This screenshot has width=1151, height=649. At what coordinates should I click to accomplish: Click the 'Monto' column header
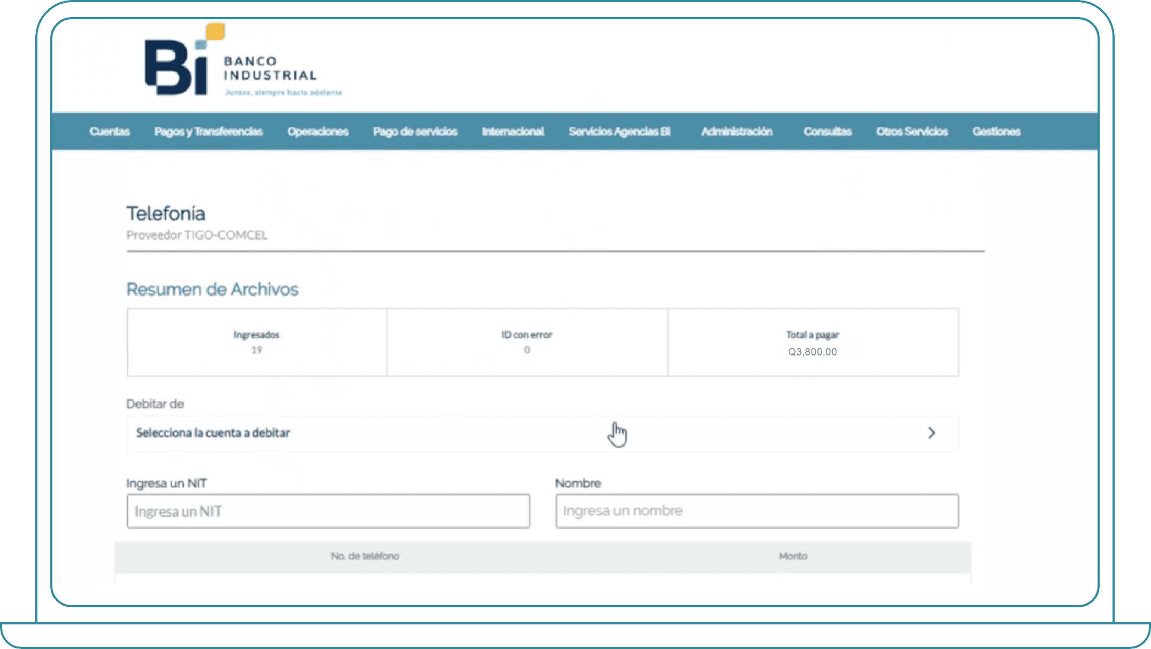pyautogui.click(x=795, y=556)
